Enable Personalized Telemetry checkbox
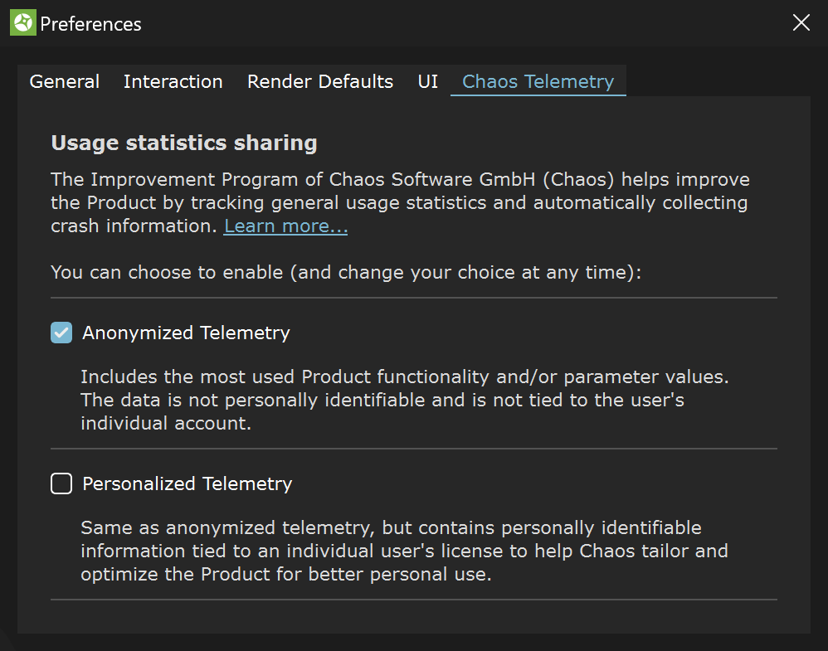This screenshot has width=828, height=651. coord(61,483)
